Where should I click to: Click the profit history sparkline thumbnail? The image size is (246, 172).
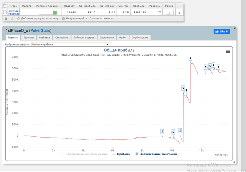coord(48,12)
